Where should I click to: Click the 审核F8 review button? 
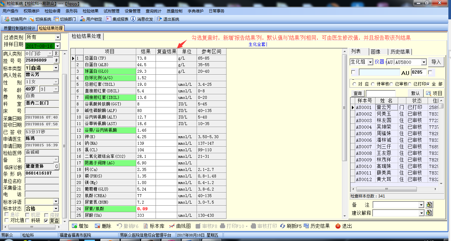206,226
